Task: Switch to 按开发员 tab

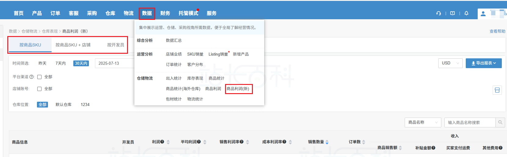Action: (115, 45)
